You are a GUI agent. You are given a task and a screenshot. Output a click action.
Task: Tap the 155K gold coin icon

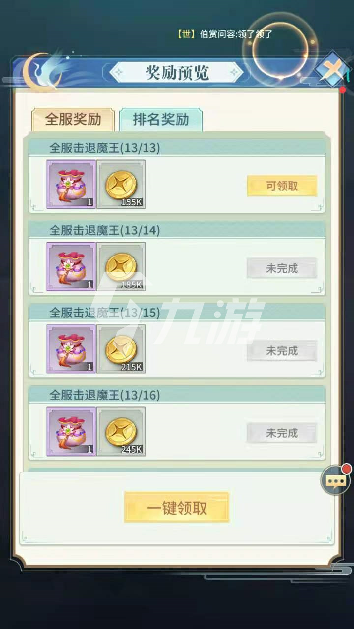pos(121,184)
